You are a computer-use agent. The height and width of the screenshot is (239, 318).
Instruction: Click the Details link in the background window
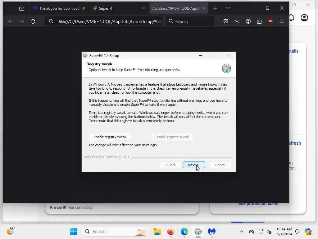pyautogui.click(x=294, y=51)
